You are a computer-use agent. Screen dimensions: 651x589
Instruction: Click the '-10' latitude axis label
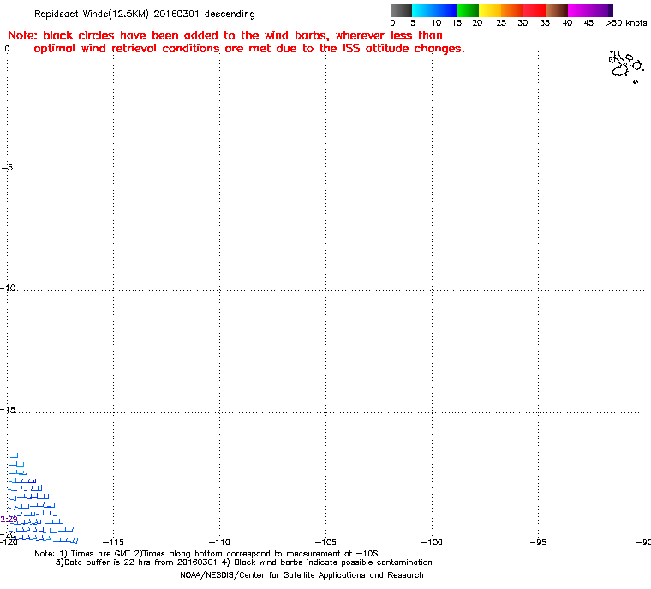click(x=8, y=288)
